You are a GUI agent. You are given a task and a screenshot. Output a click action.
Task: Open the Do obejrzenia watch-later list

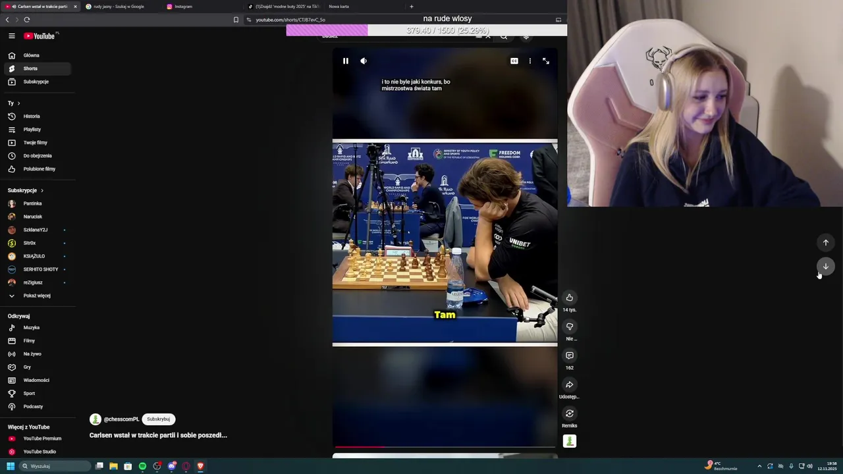38,156
